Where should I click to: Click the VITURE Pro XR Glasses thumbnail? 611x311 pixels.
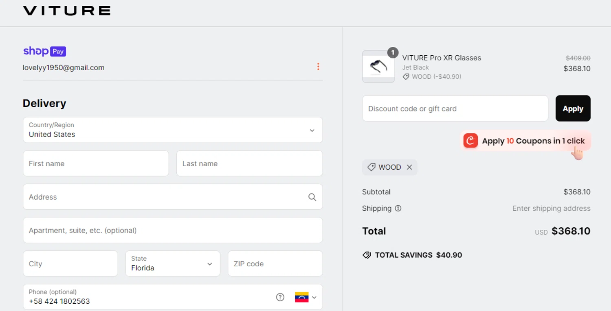pyautogui.click(x=378, y=66)
